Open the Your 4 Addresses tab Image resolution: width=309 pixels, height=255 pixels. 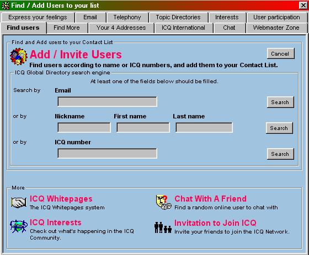point(121,28)
